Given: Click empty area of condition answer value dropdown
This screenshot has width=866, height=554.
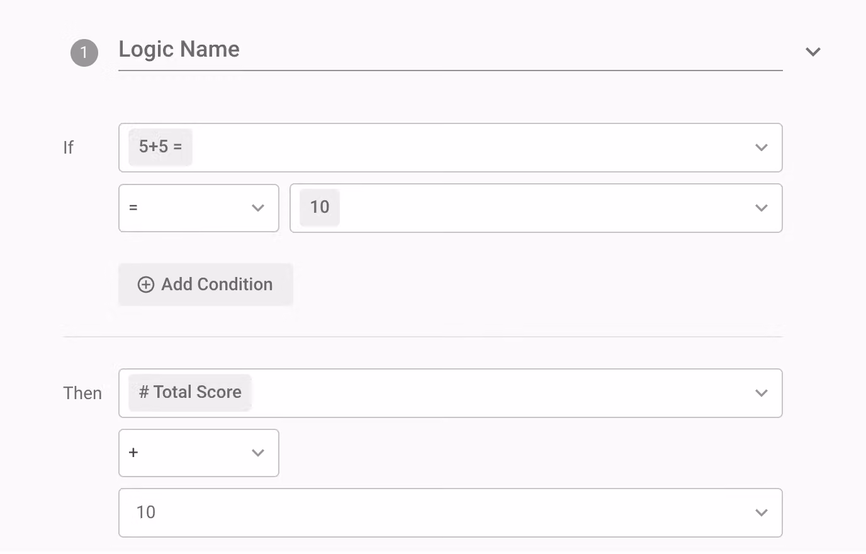Looking at the screenshot, I should click(541, 208).
